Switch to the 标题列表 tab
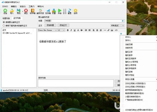Image resolution: width=157 pixels, height=112 pixels. 6,18
